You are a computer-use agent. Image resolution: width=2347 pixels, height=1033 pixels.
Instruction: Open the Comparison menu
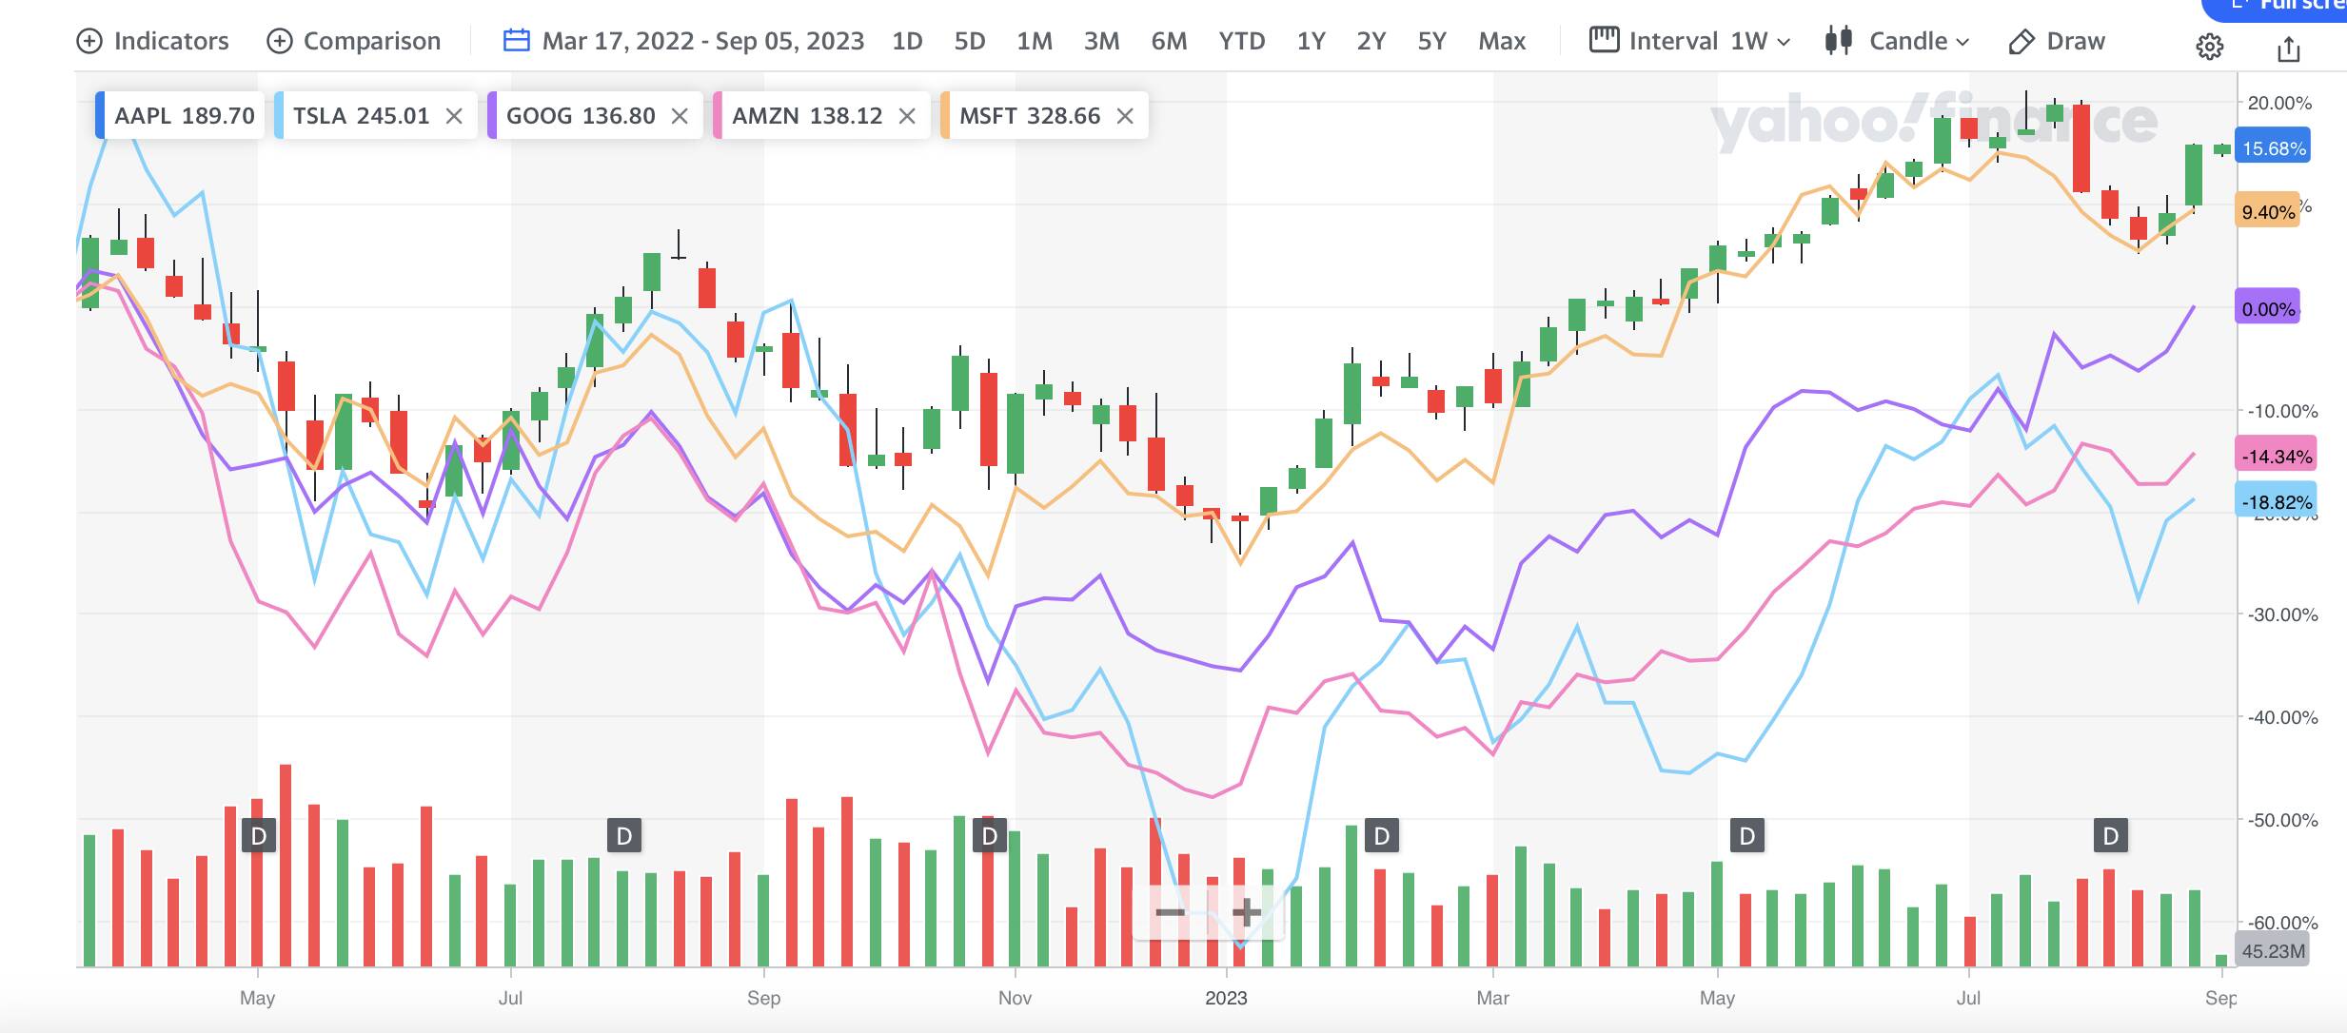click(x=354, y=41)
